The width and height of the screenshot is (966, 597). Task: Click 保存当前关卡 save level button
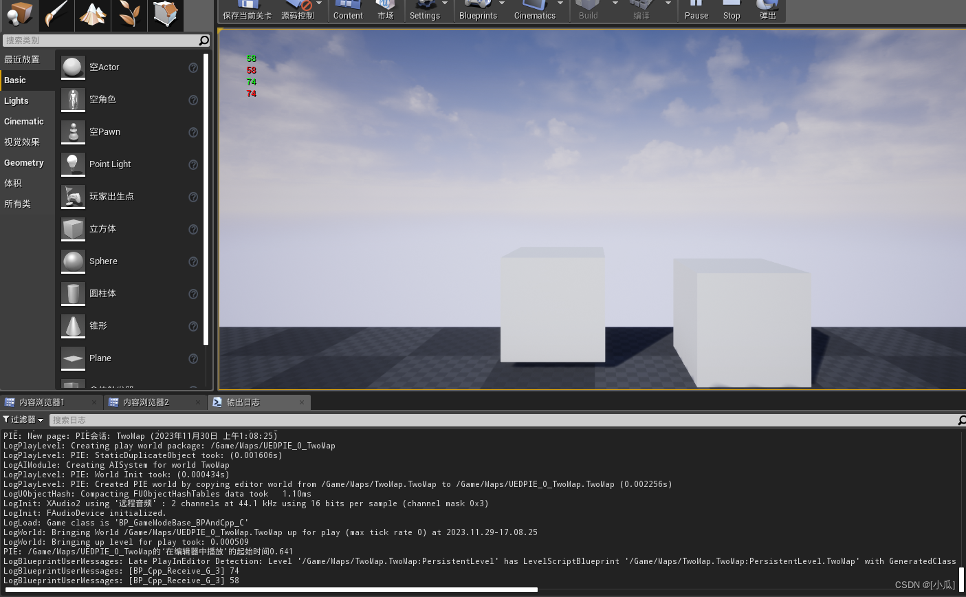248,10
